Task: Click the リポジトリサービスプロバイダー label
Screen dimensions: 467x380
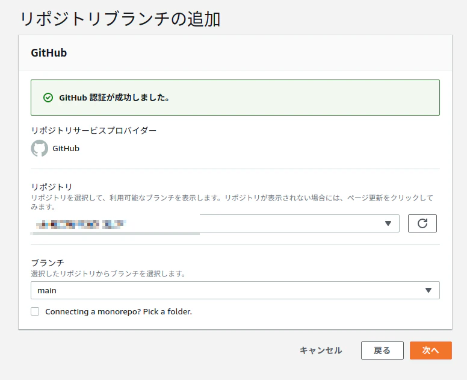Action: [93, 130]
